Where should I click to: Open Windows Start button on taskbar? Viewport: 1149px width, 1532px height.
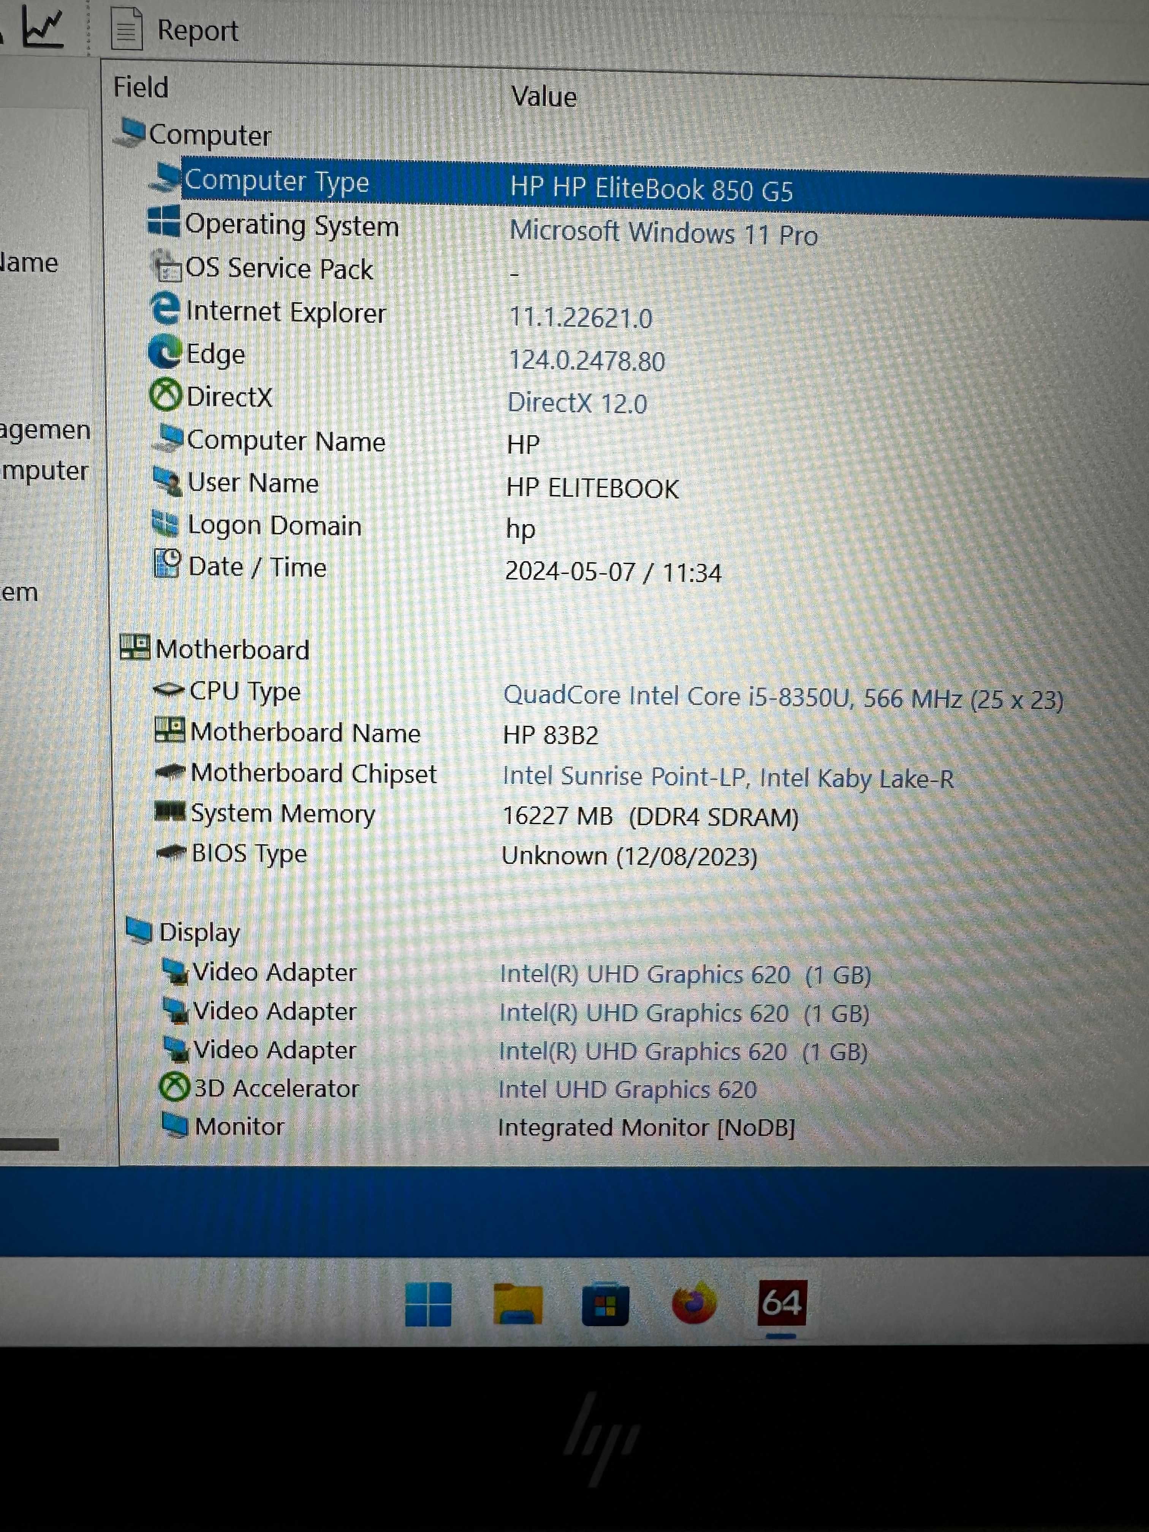(x=428, y=1304)
